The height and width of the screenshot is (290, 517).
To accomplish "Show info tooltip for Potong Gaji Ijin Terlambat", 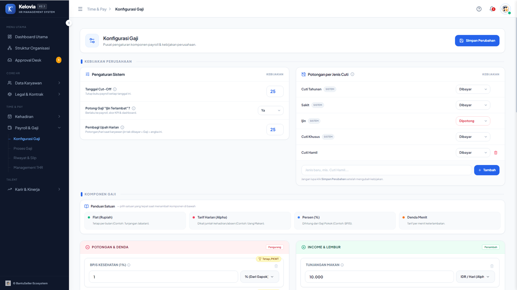I will coord(133,108).
